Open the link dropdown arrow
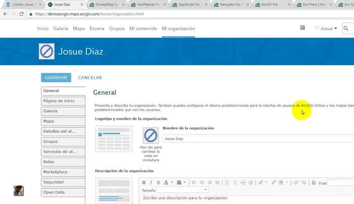Viewport: 354px width, 204px height. (266, 182)
